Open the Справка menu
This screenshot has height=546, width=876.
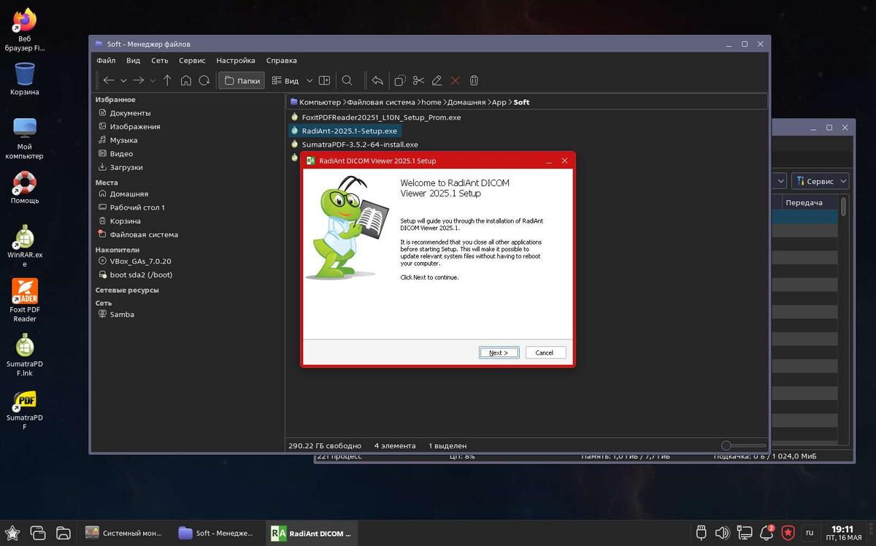(281, 61)
